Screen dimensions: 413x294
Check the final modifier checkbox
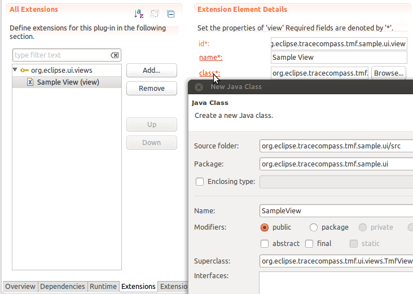tap(309, 244)
